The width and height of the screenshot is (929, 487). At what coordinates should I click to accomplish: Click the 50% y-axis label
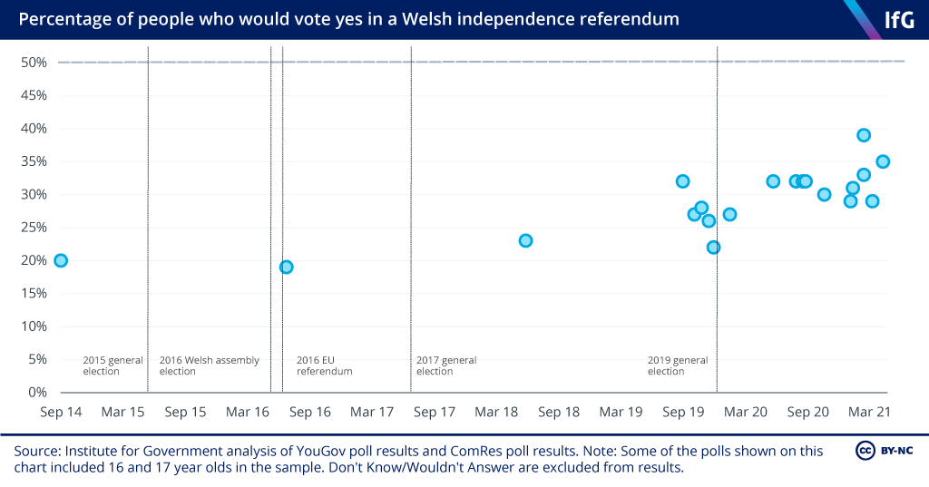pos(34,63)
